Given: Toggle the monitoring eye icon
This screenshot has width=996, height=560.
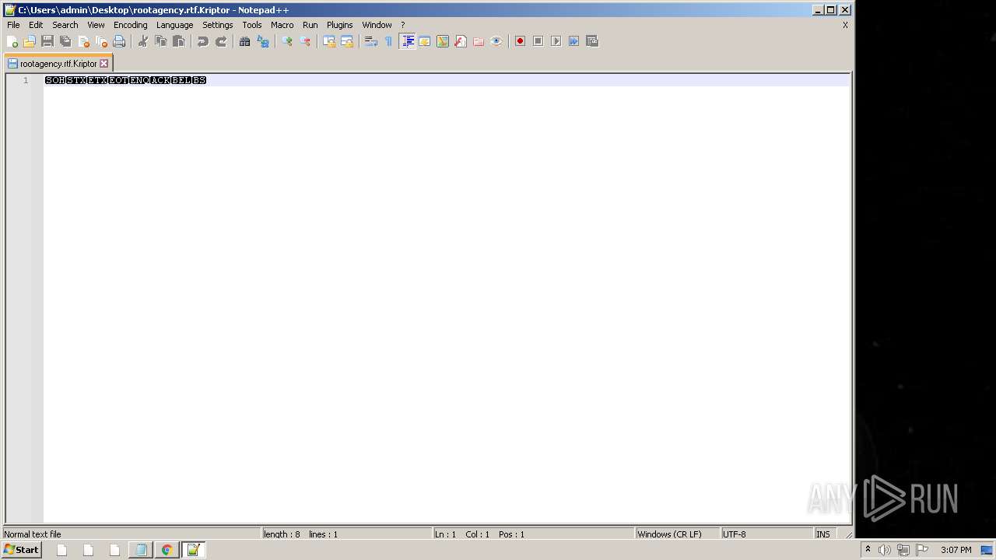Looking at the screenshot, I should (x=496, y=41).
